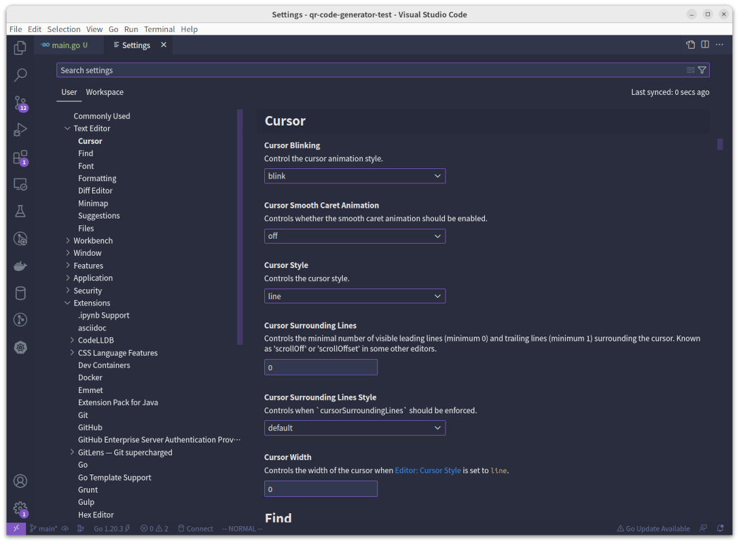
Task: Split the editor right
Action: pyautogui.click(x=705, y=44)
